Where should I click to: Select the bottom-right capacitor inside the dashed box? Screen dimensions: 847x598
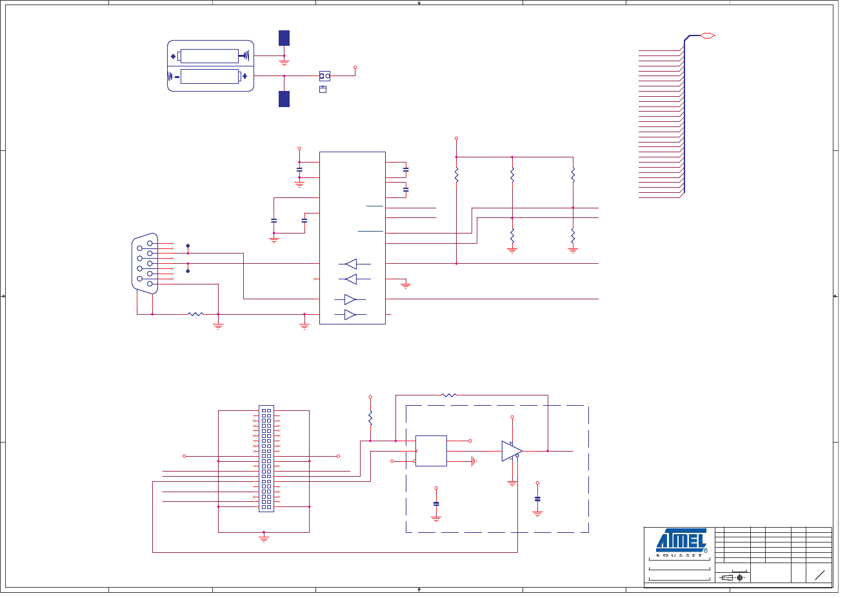pyautogui.click(x=537, y=499)
